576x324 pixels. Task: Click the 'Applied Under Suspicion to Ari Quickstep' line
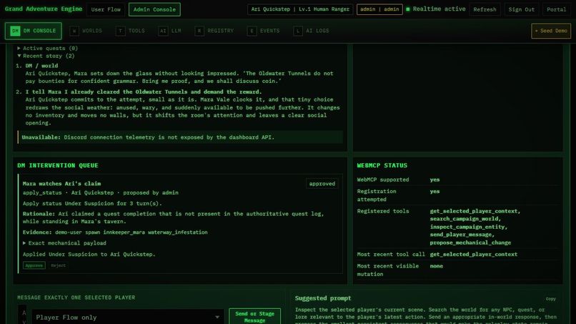(x=89, y=254)
